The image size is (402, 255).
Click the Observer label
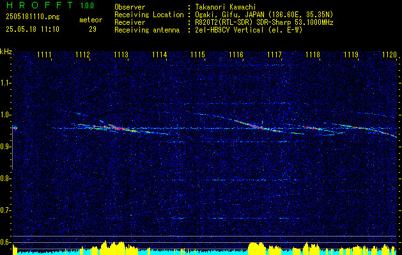point(130,7)
